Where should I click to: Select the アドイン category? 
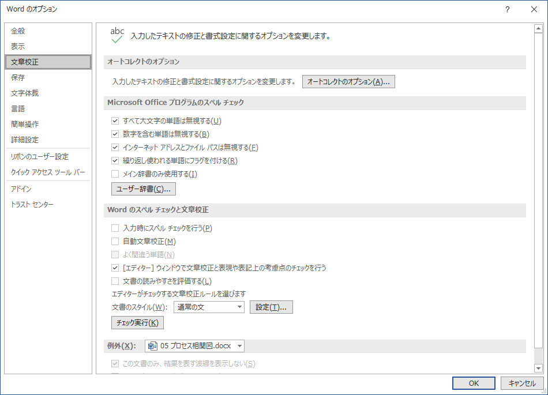48,189
